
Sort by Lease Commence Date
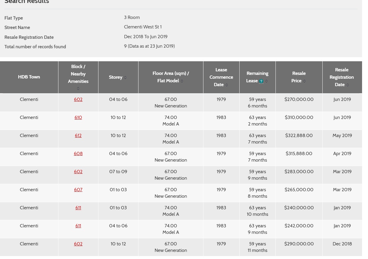point(227,85)
